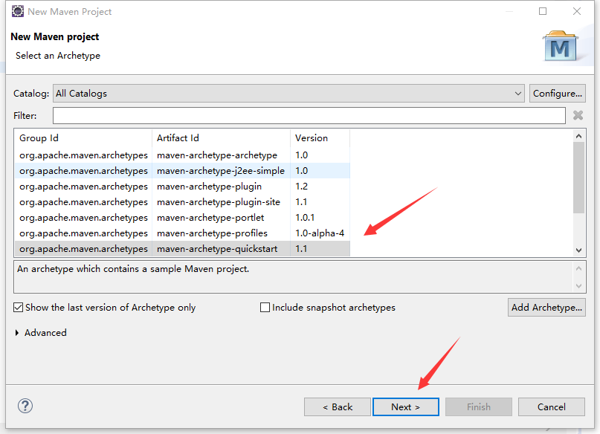
Task: Select the maven-archetype-archetype row
Action: pyautogui.click(x=182, y=155)
